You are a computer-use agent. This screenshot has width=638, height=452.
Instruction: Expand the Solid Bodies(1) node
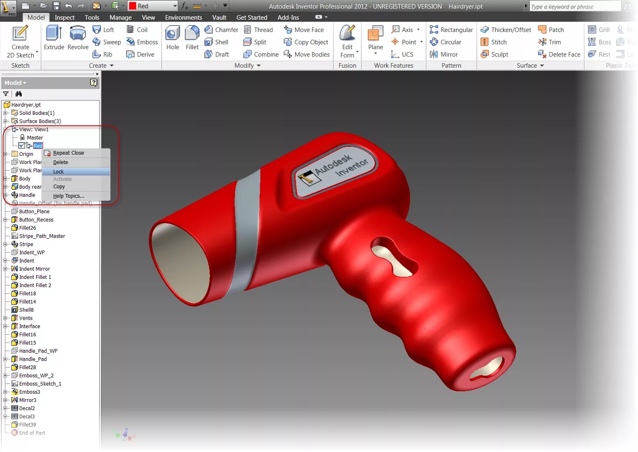click(x=5, y=113)
